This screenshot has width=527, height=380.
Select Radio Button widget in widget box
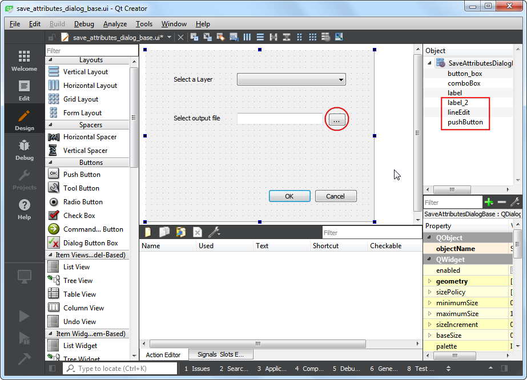point(83,202)
